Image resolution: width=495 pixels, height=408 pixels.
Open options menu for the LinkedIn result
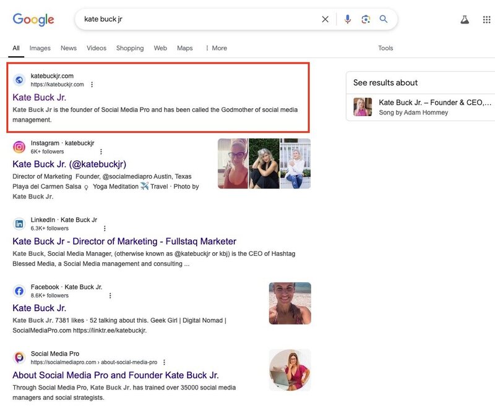(105, 228)
